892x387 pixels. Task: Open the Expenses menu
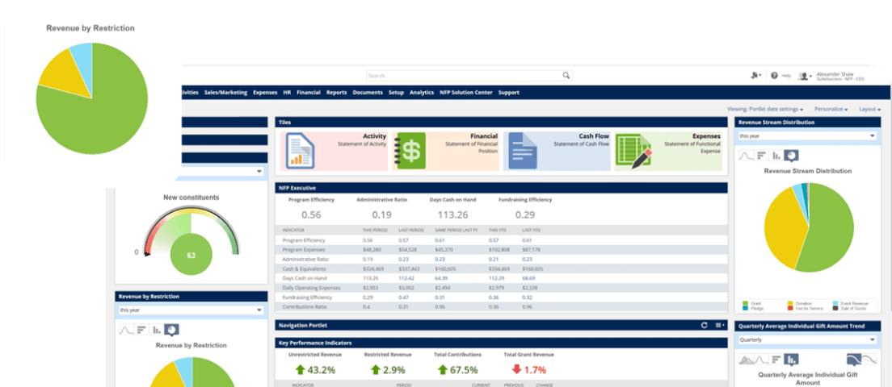265,93
